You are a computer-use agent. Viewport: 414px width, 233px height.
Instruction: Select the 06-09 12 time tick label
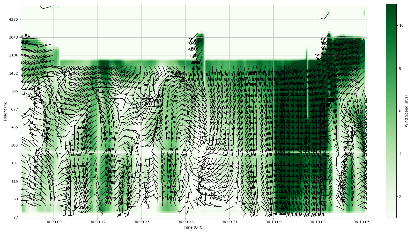[x=98, y=222]
